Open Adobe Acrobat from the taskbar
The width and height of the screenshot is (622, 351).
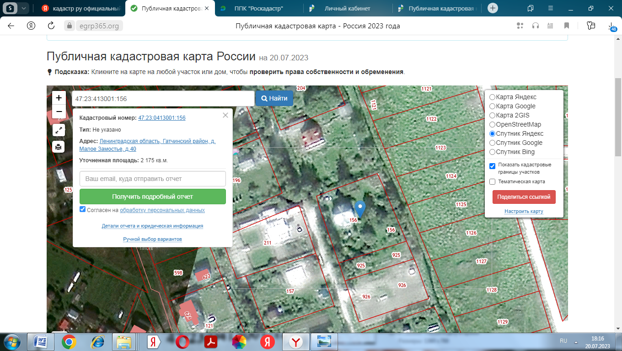[x=211, y=342]
